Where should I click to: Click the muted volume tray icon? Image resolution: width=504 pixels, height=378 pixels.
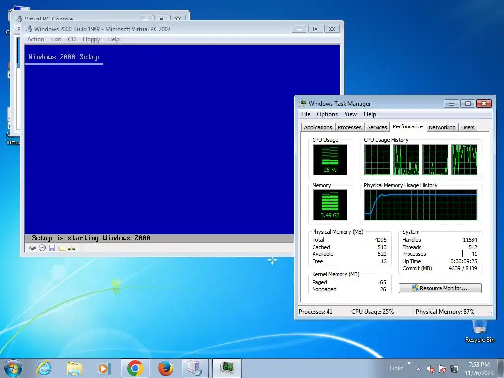coord(430,369)
